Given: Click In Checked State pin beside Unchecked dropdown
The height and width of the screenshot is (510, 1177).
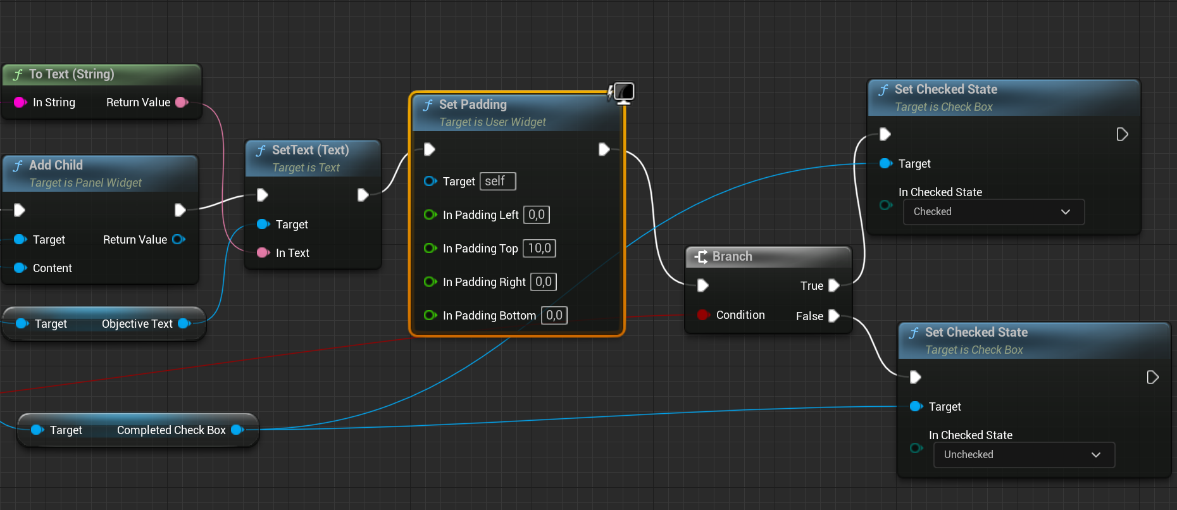Looking at the screenshot, I should point(916,448).
